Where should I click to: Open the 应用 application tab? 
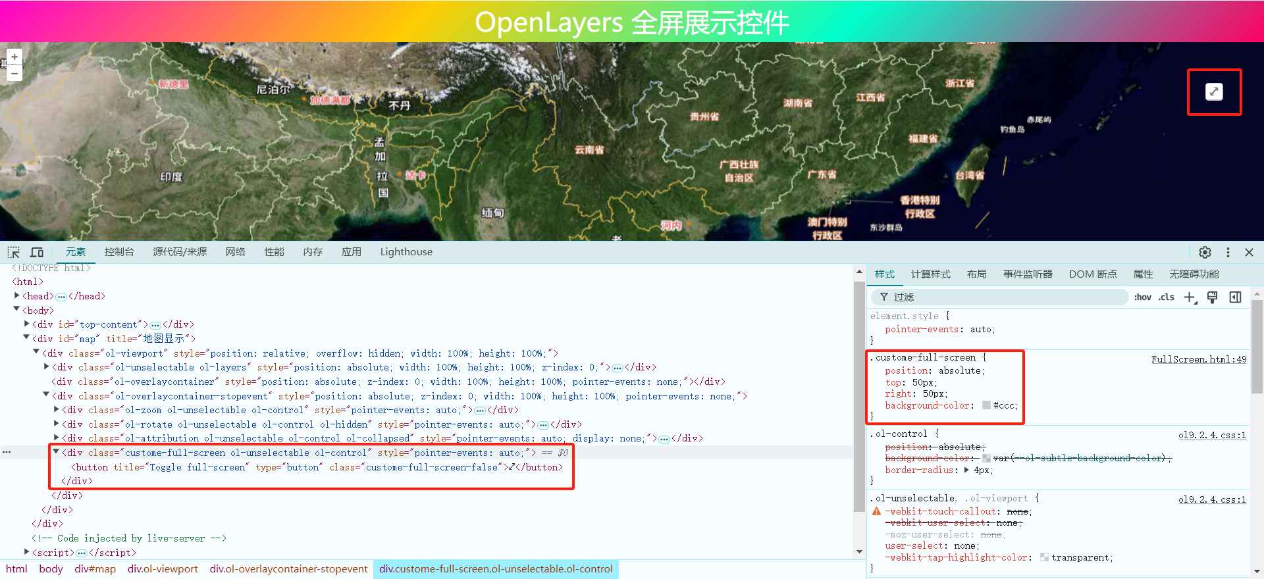(x=351, y=252)
